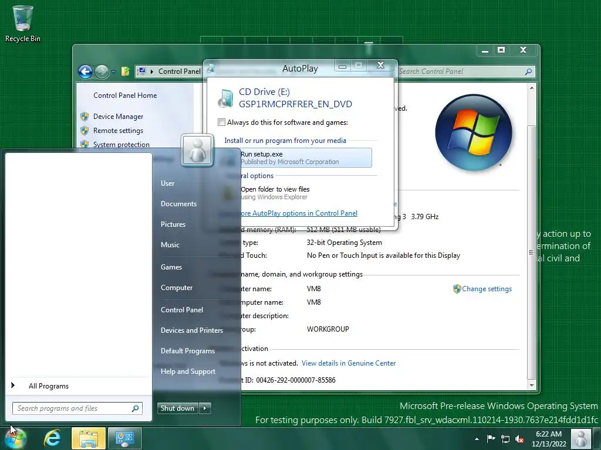Viewport: 601px width, 450px height.
Task: Open the Recycle Bin desktop icon
Action: point(22,23)
